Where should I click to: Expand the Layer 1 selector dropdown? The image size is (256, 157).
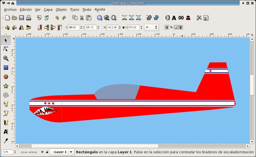point(71,152)
